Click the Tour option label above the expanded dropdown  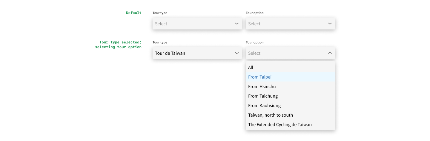tap(254, 42)
